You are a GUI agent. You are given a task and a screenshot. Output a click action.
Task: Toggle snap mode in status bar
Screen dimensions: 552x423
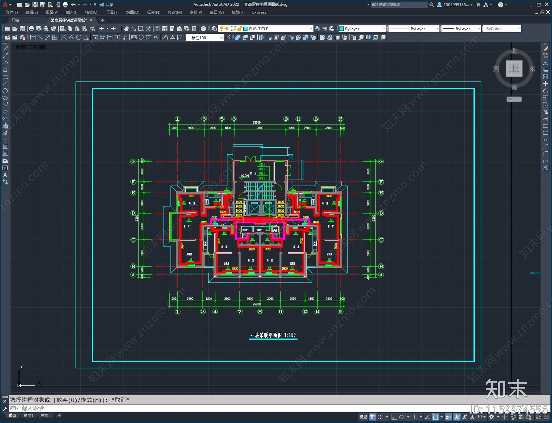click(x=381, y=417)
